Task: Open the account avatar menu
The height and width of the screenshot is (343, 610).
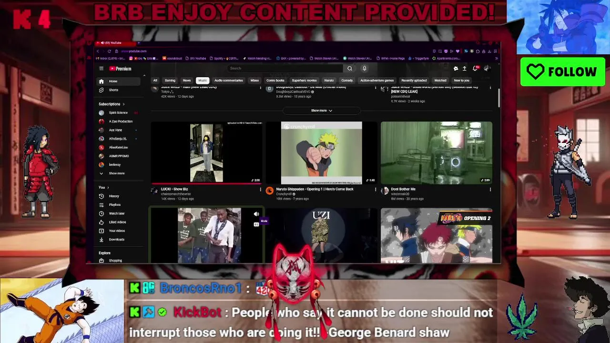Action: [487, 69]
